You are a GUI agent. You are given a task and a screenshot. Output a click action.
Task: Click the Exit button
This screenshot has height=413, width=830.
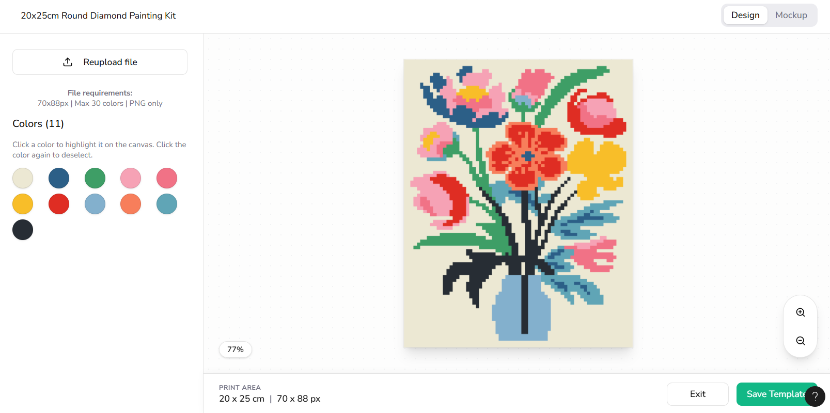coord(698,394)
